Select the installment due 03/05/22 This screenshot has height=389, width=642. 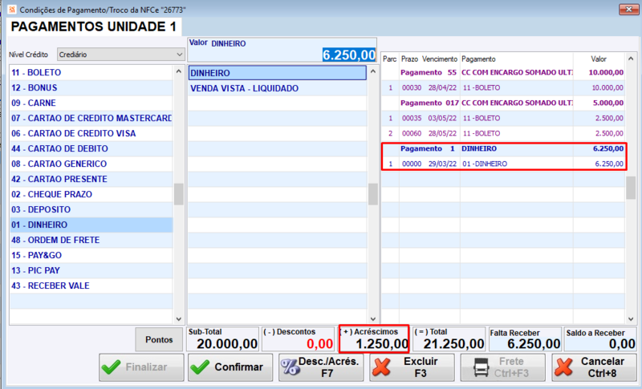coord(503,118)
